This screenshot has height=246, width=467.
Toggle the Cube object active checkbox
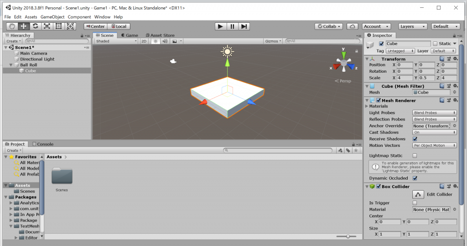pos(381,44)
